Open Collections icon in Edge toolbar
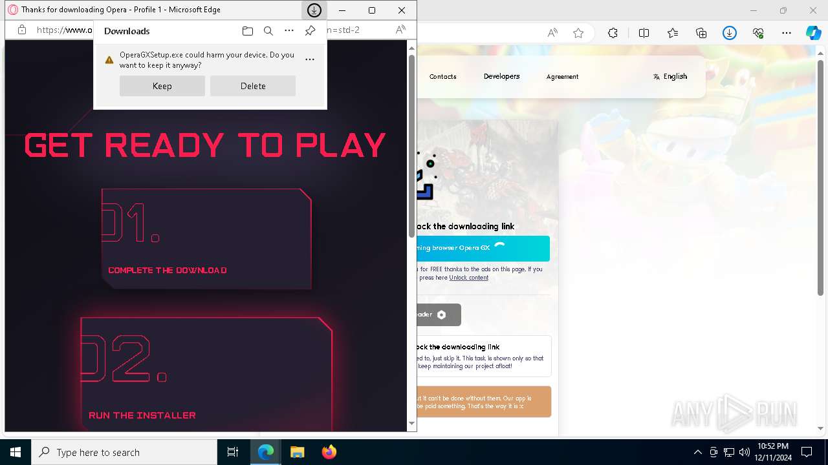Image resolution: width=828 pixels, height=465 pixels. (701, 33)
